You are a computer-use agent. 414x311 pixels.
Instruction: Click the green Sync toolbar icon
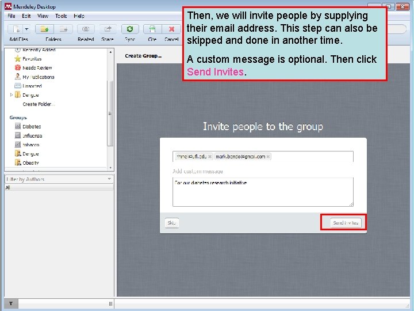130,29
